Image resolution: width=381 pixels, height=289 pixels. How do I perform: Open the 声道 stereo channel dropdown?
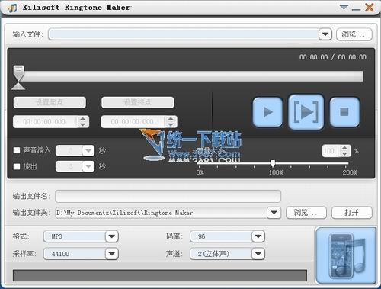point(258,254)
